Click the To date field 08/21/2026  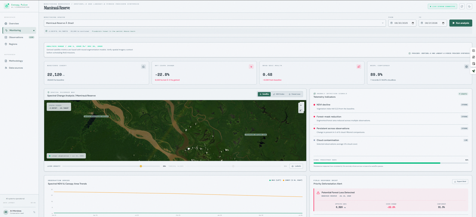click(433, 23)
